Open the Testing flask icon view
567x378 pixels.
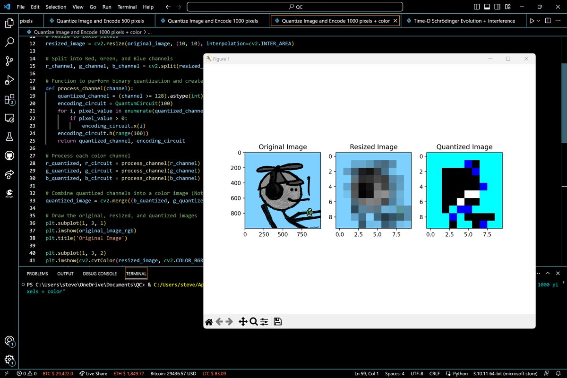point(9,137)
